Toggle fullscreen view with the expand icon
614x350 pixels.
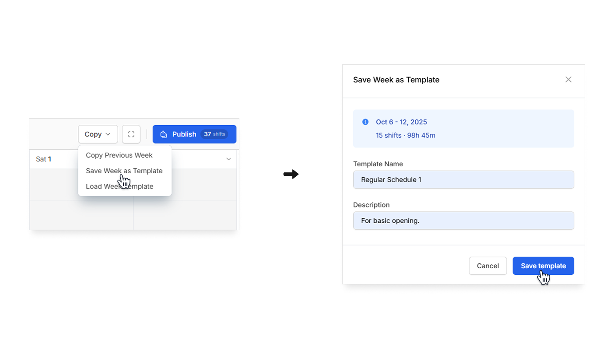pos(131,134)
